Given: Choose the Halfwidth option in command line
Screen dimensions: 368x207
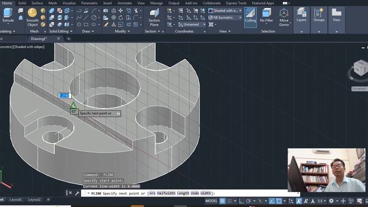Looking at the screenshot, I should click(x=166, y=193).
